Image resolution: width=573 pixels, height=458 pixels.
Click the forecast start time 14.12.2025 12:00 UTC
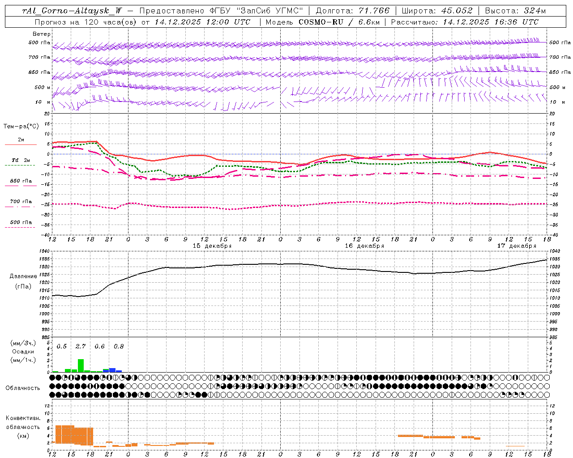(203, 22)
